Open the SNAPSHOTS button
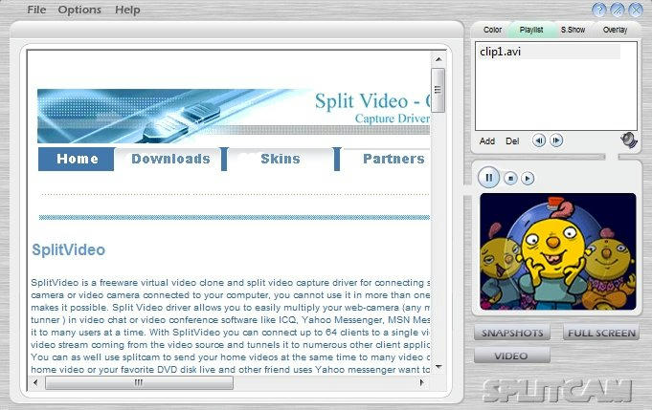 point(512,333)
